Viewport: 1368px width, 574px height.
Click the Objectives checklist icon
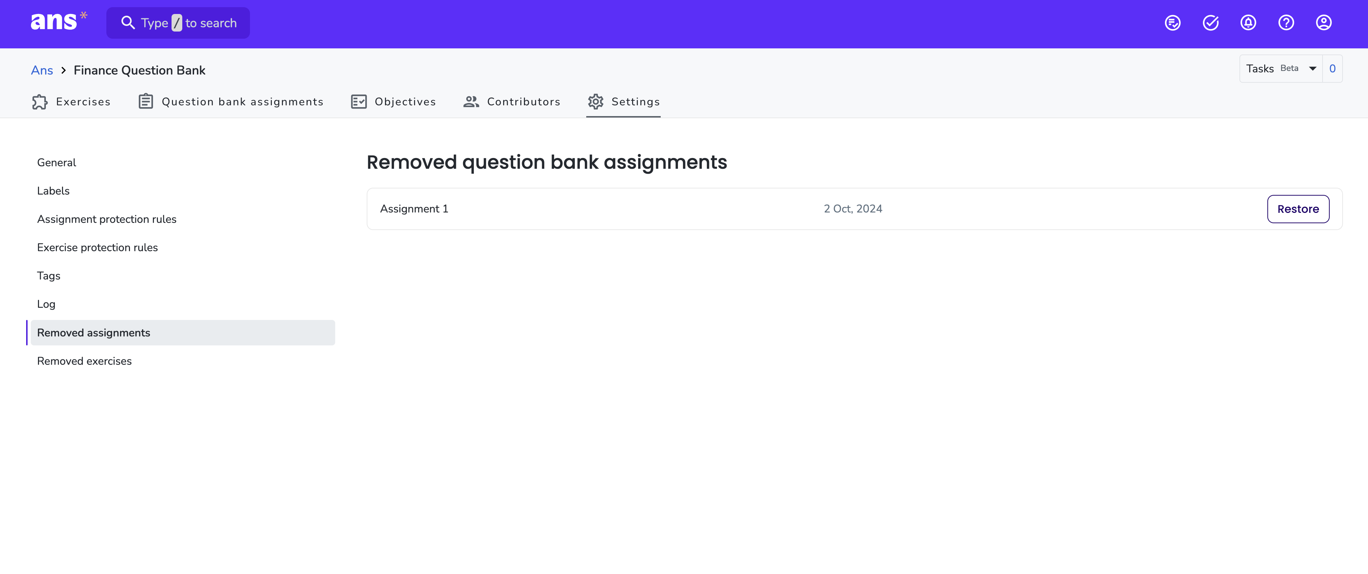pos(359,101)
